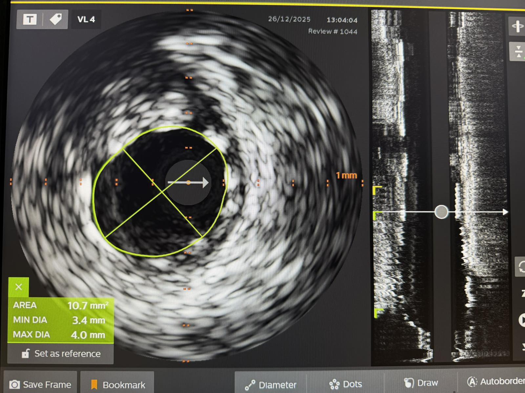Close the area measurement panel

pyautogui.click(x=19, y=287)
